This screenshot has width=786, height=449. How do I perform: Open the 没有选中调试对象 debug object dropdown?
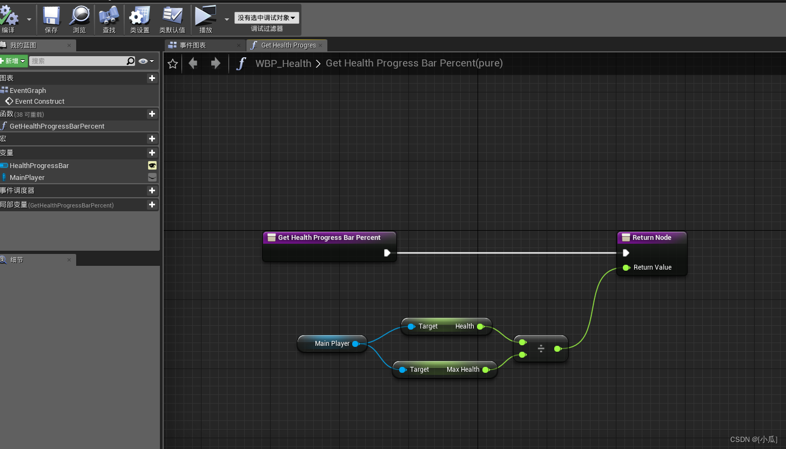[x=267, y=18]
